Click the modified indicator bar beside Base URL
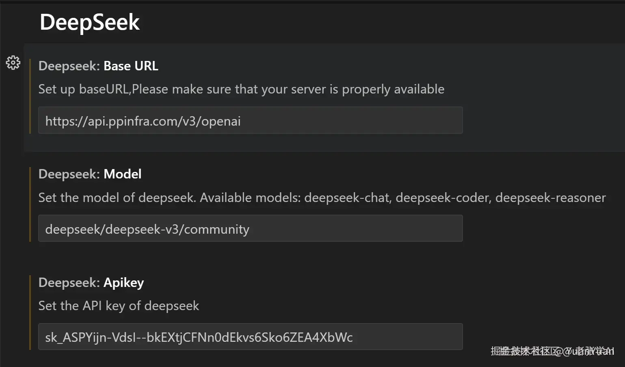625x367 pixels. 30,96
